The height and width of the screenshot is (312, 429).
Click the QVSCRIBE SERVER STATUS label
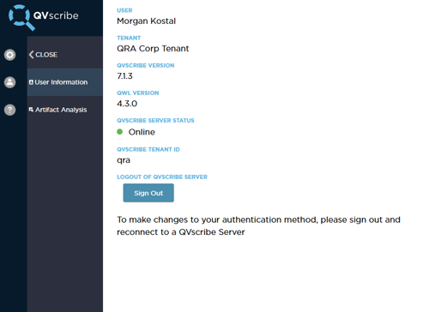(x=155, y=120)
